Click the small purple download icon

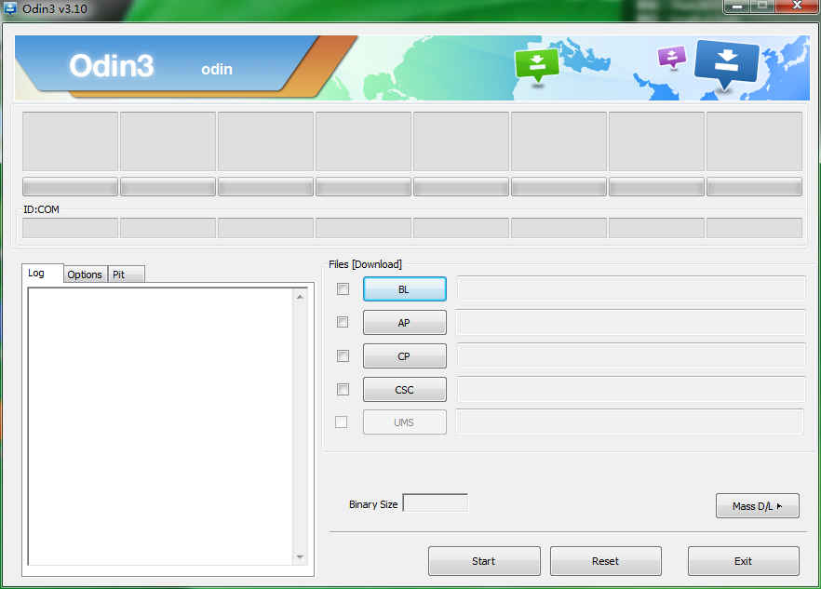tap(671, 57)
